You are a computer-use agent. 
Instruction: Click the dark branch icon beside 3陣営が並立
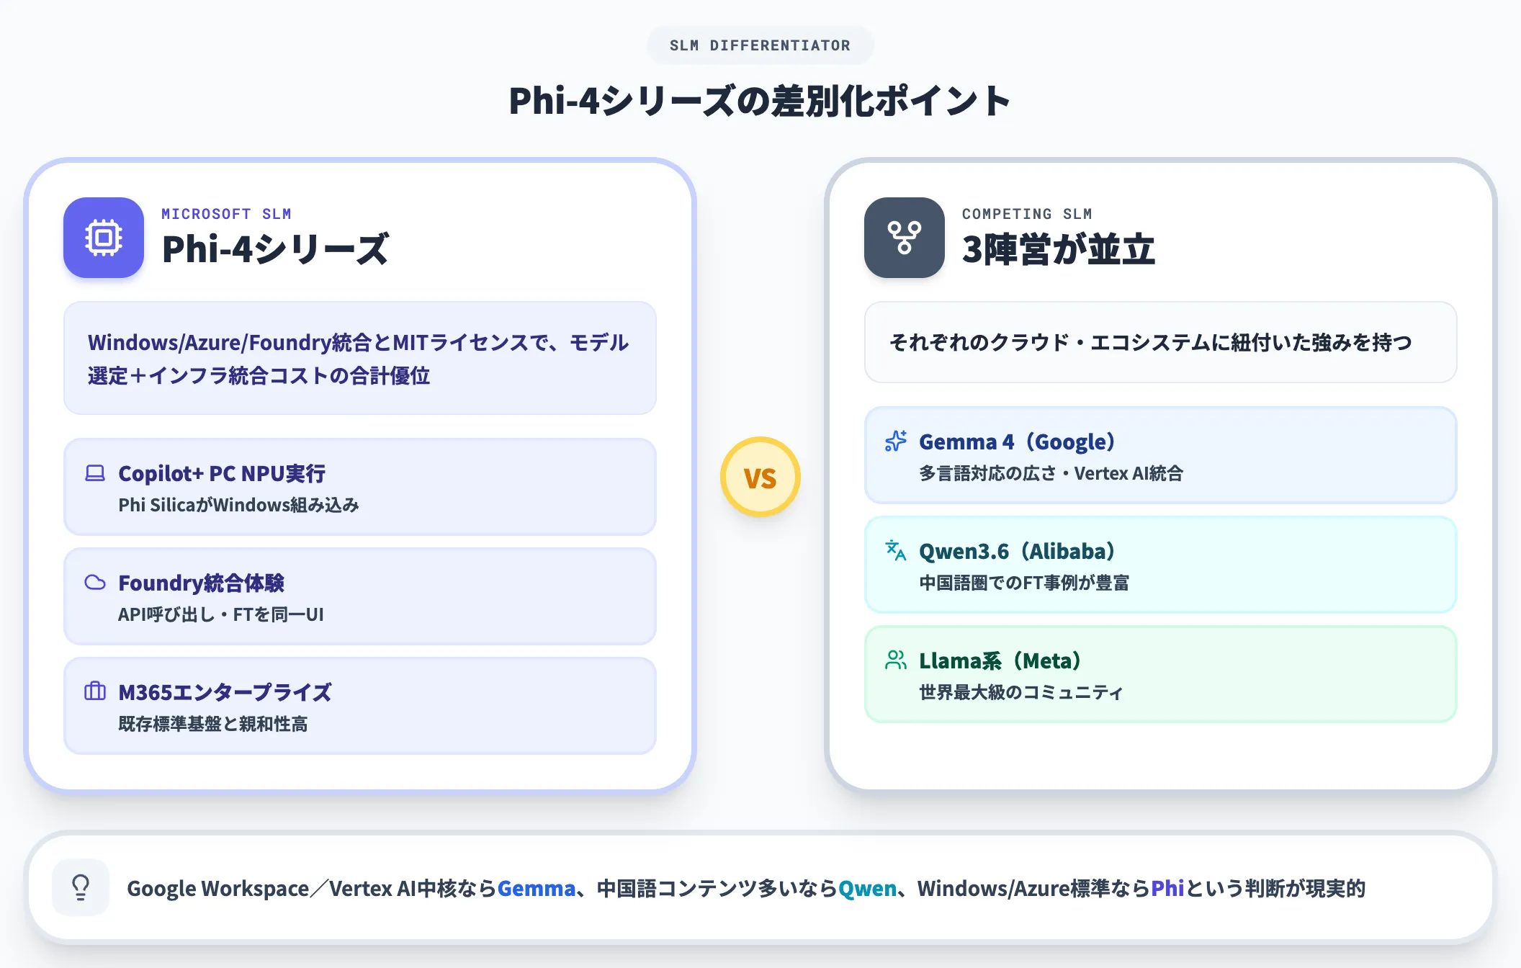[905, 238]
